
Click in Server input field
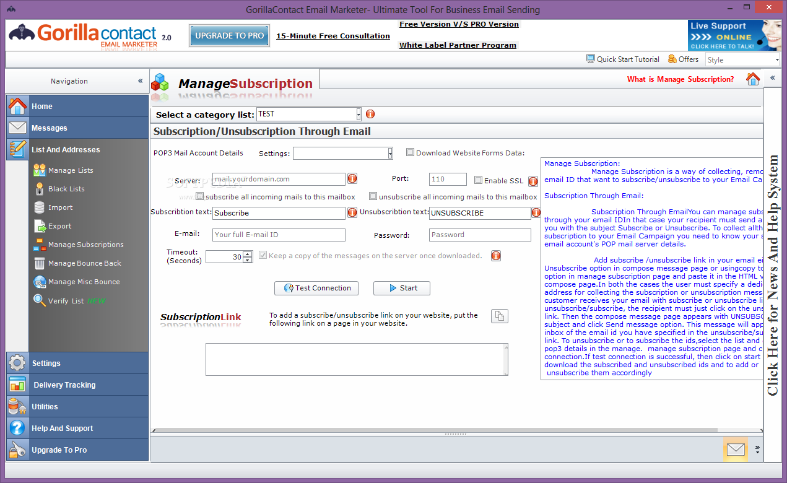(x=279, y=179)
